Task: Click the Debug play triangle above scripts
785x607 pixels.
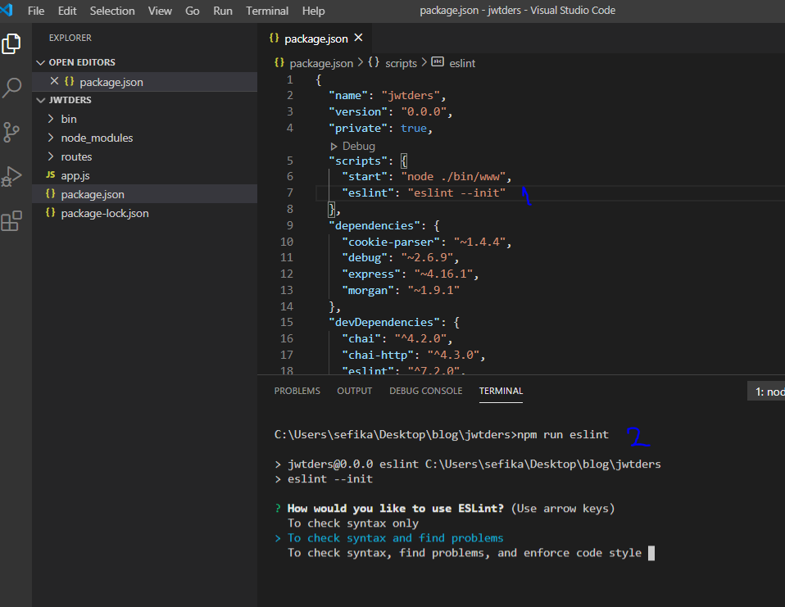Action: [x=334, y=147]
